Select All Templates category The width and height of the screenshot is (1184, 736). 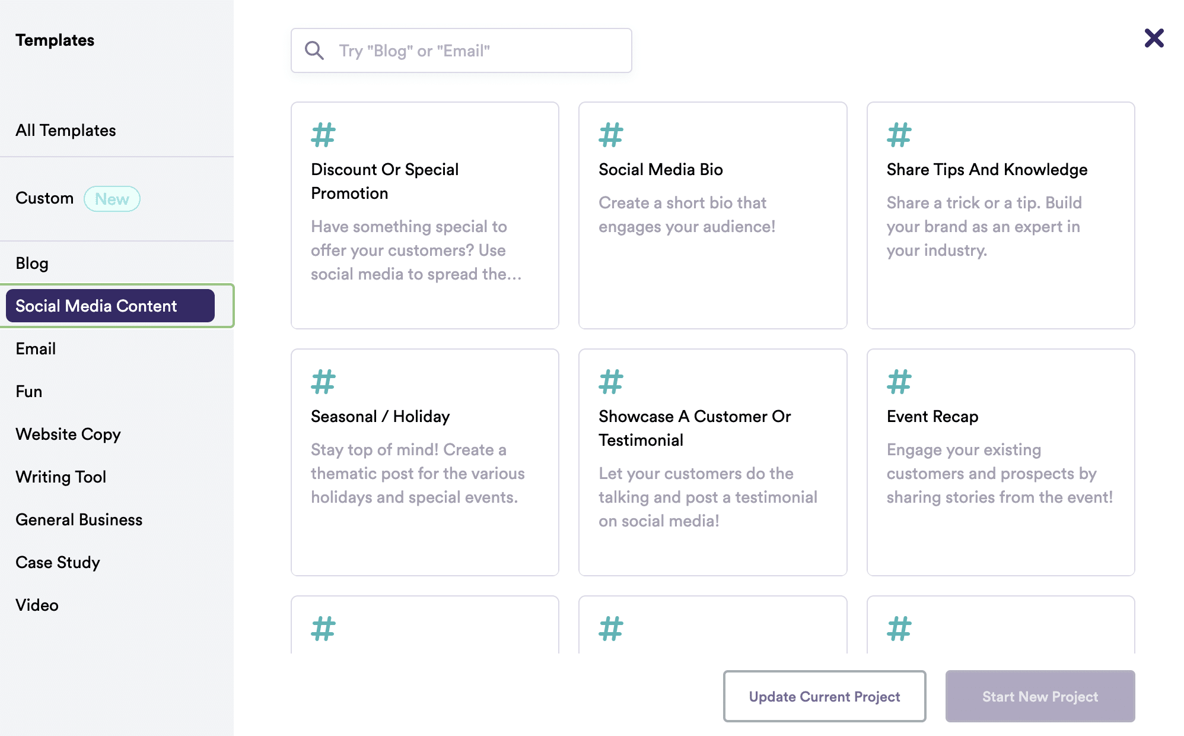click(x=66, y=130)
